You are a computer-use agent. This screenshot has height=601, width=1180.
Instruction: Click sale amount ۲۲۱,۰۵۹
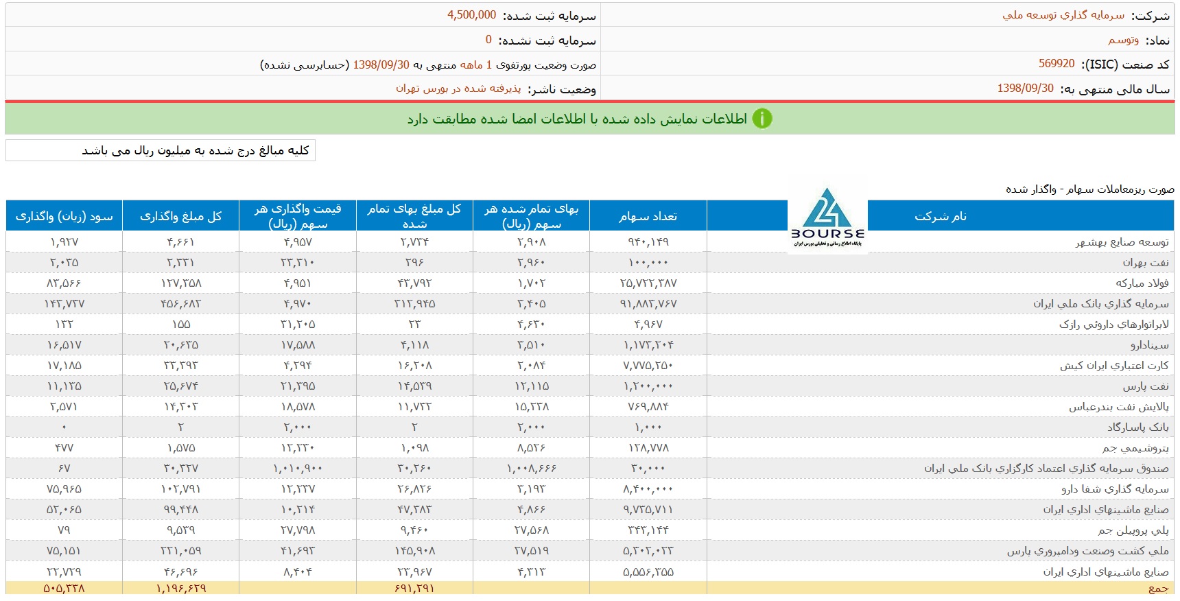pyautogui.click(x=181, y=551)
